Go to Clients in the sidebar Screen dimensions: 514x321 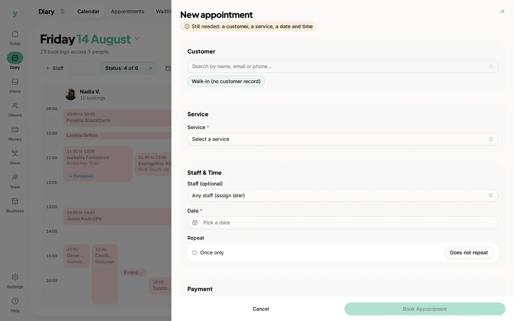tap(15, 109)
